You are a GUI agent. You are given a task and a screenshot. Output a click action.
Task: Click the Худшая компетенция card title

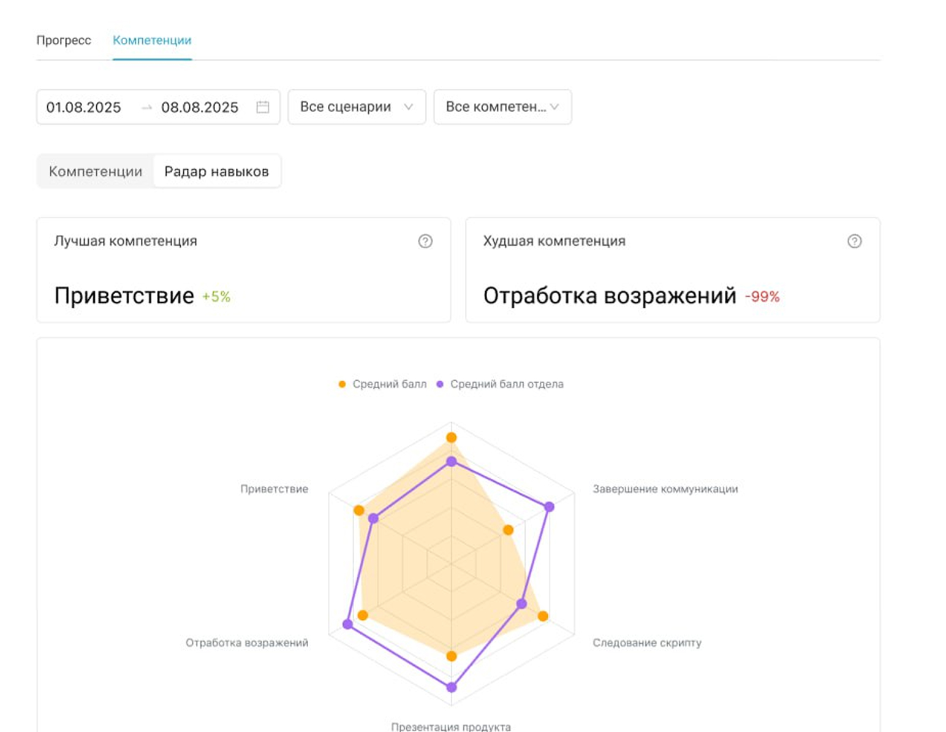click(554, 241)
